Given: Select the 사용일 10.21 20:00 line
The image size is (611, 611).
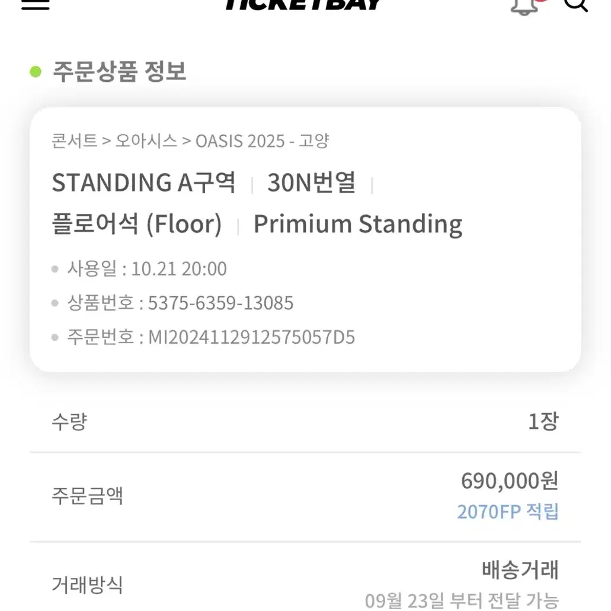Looking at the screenshot, I should tap(147, 268).
